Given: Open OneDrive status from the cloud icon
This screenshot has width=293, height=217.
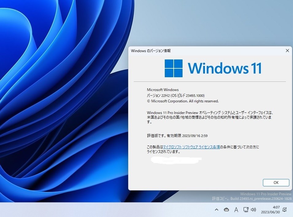Looking at the screenshot, I should [x=226, y=210].
